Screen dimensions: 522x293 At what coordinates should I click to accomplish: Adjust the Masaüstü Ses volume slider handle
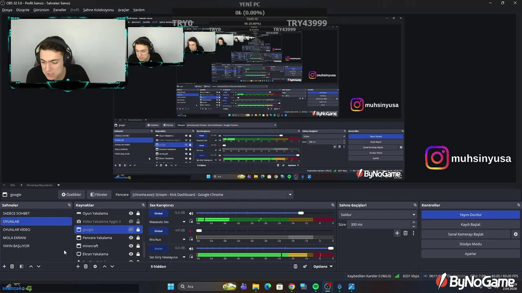(x=301, y=213)
